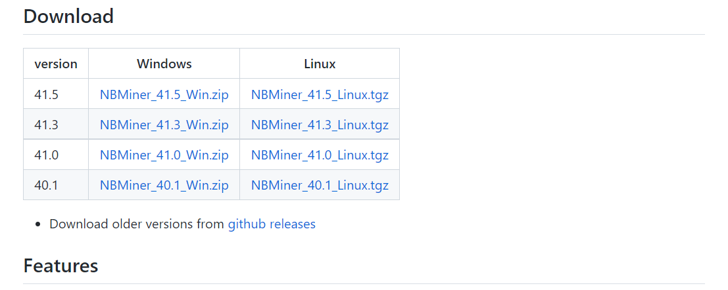Click the Linux column header

click(320, 64)
